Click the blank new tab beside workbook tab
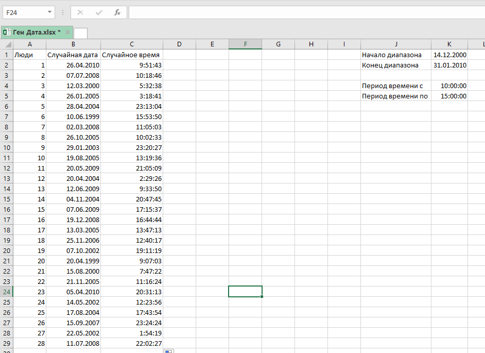 [80, 33]
